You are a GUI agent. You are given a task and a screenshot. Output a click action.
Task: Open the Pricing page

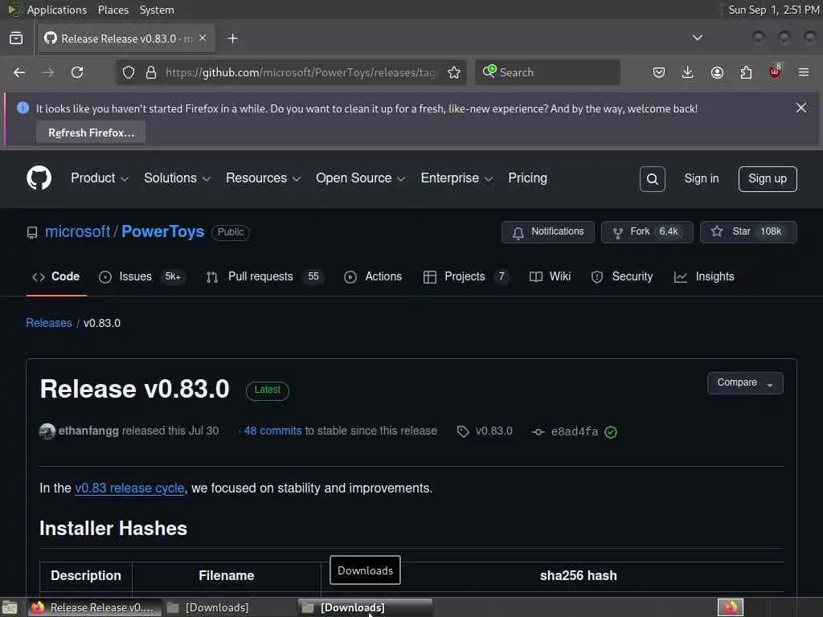(527, 178)
